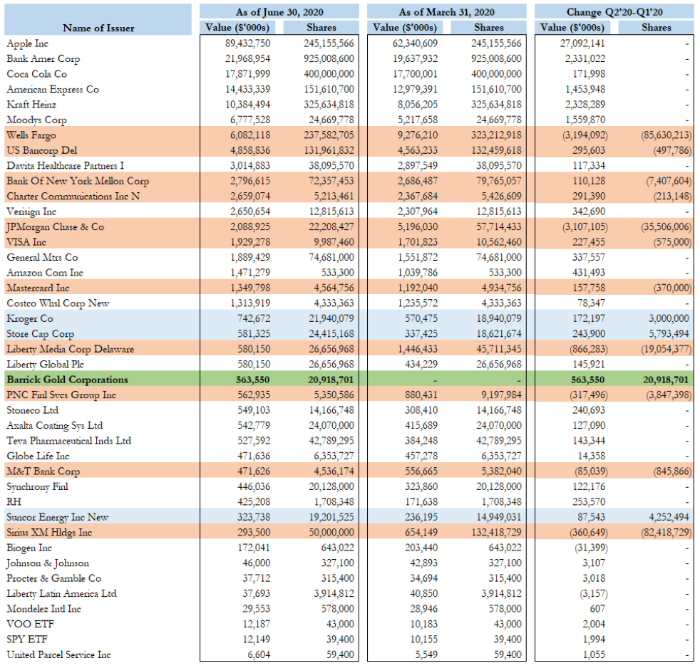Select Suncor Energy share change 4,252,494

(x=669, y=517)
